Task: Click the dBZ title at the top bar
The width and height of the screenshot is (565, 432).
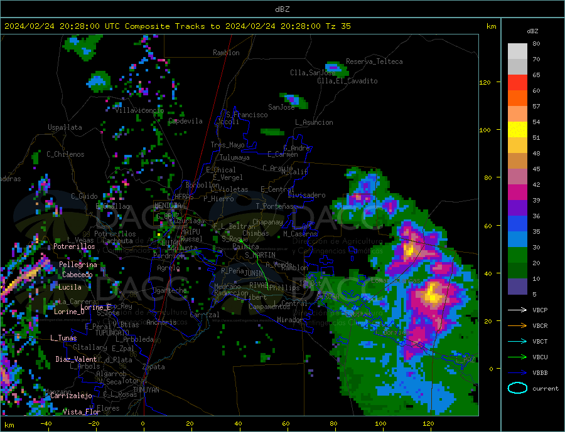Action: [282, 9]
